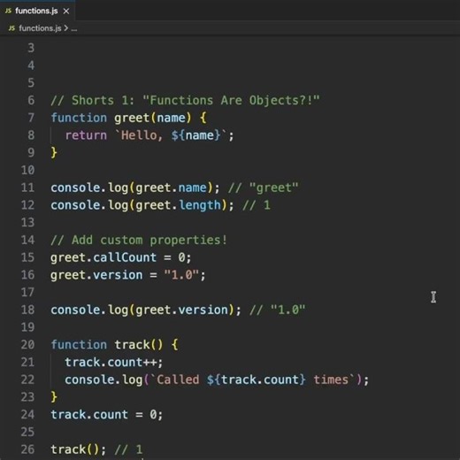Click the 'track' function name on line 20
This screenshot has width=460, height=460.
click(x=132, y=345)
